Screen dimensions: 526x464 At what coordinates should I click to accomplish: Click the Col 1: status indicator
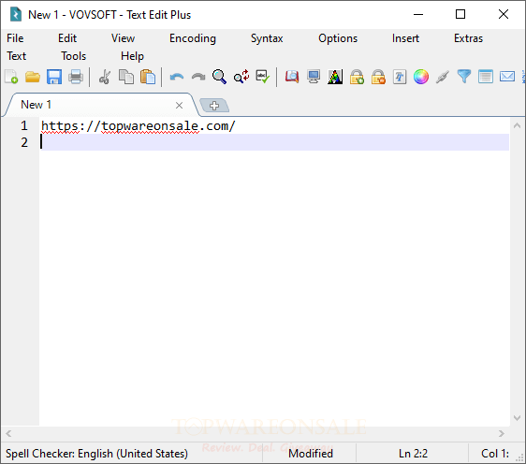pos(495,454)
